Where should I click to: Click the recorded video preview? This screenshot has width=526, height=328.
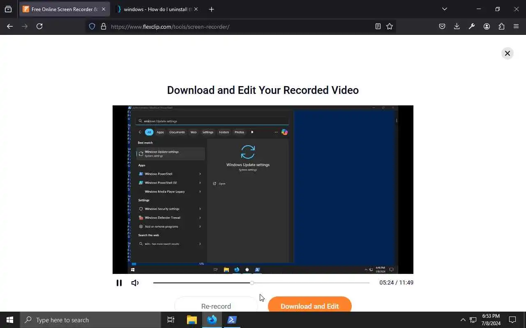263,189
